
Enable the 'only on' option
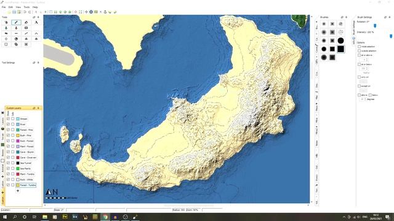[x=359, y=77]
